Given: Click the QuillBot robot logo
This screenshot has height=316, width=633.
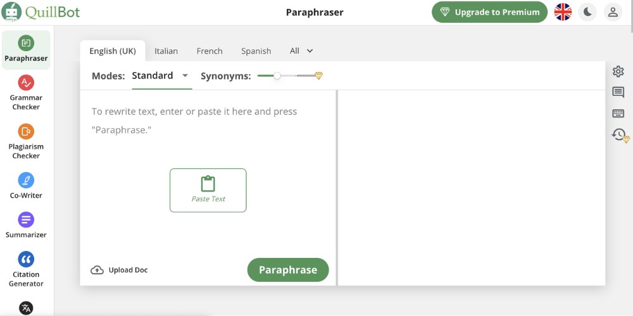Looking at the screenshot, I should coord(11,11).
